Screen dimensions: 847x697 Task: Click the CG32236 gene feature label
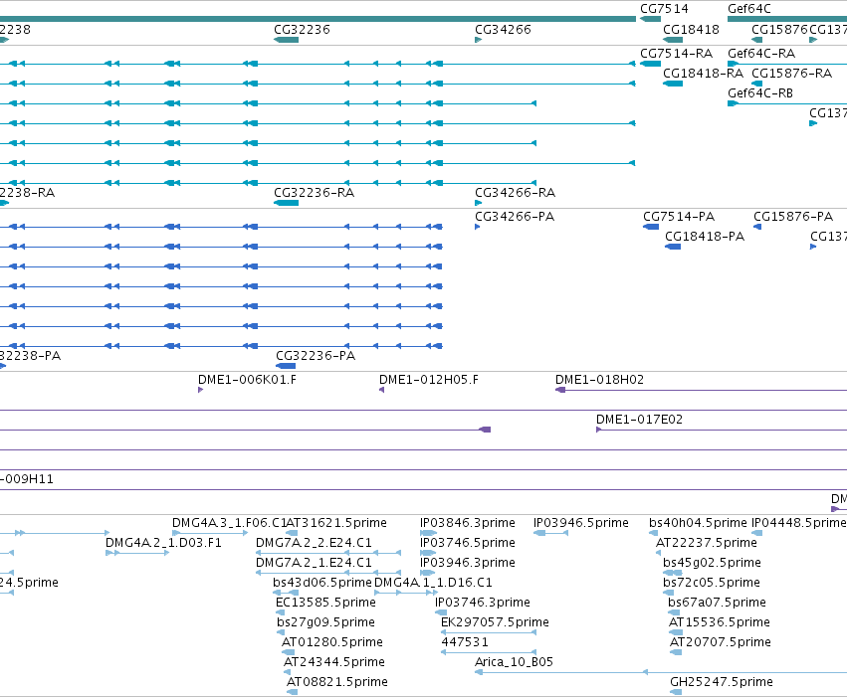tap(302, 30)
